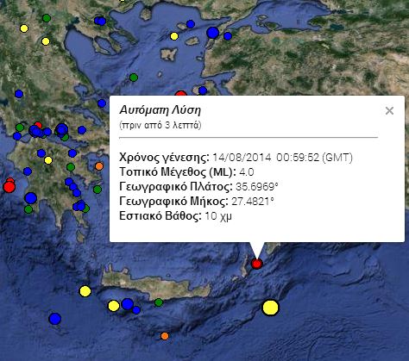Select the latitude value 35.6969°
409x361 pixels.
(x=257, y=187)
